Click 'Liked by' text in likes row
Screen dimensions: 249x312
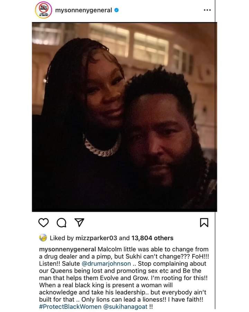tap(62, 238)
